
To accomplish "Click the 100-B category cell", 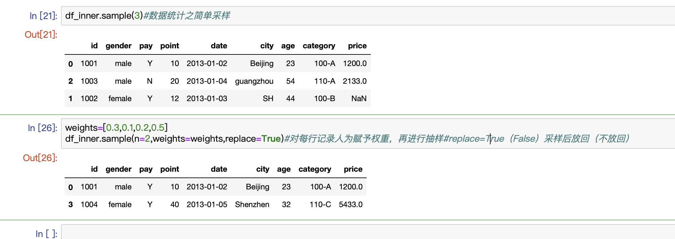I will click(x=325, y=99).
